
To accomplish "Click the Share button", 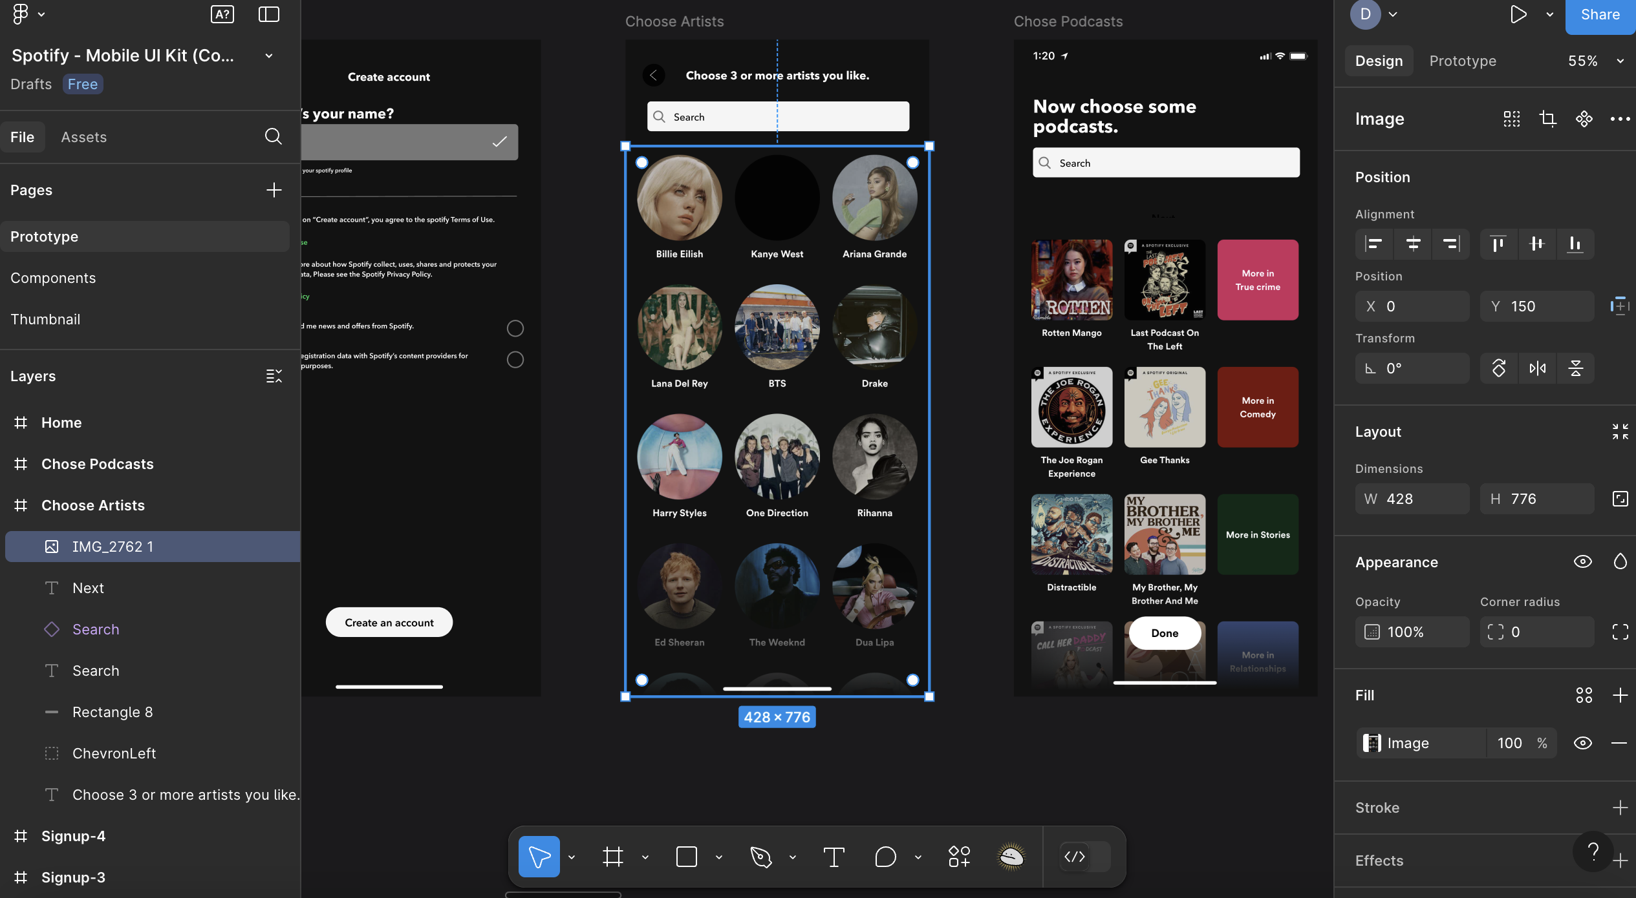I will coord(1600,14).
